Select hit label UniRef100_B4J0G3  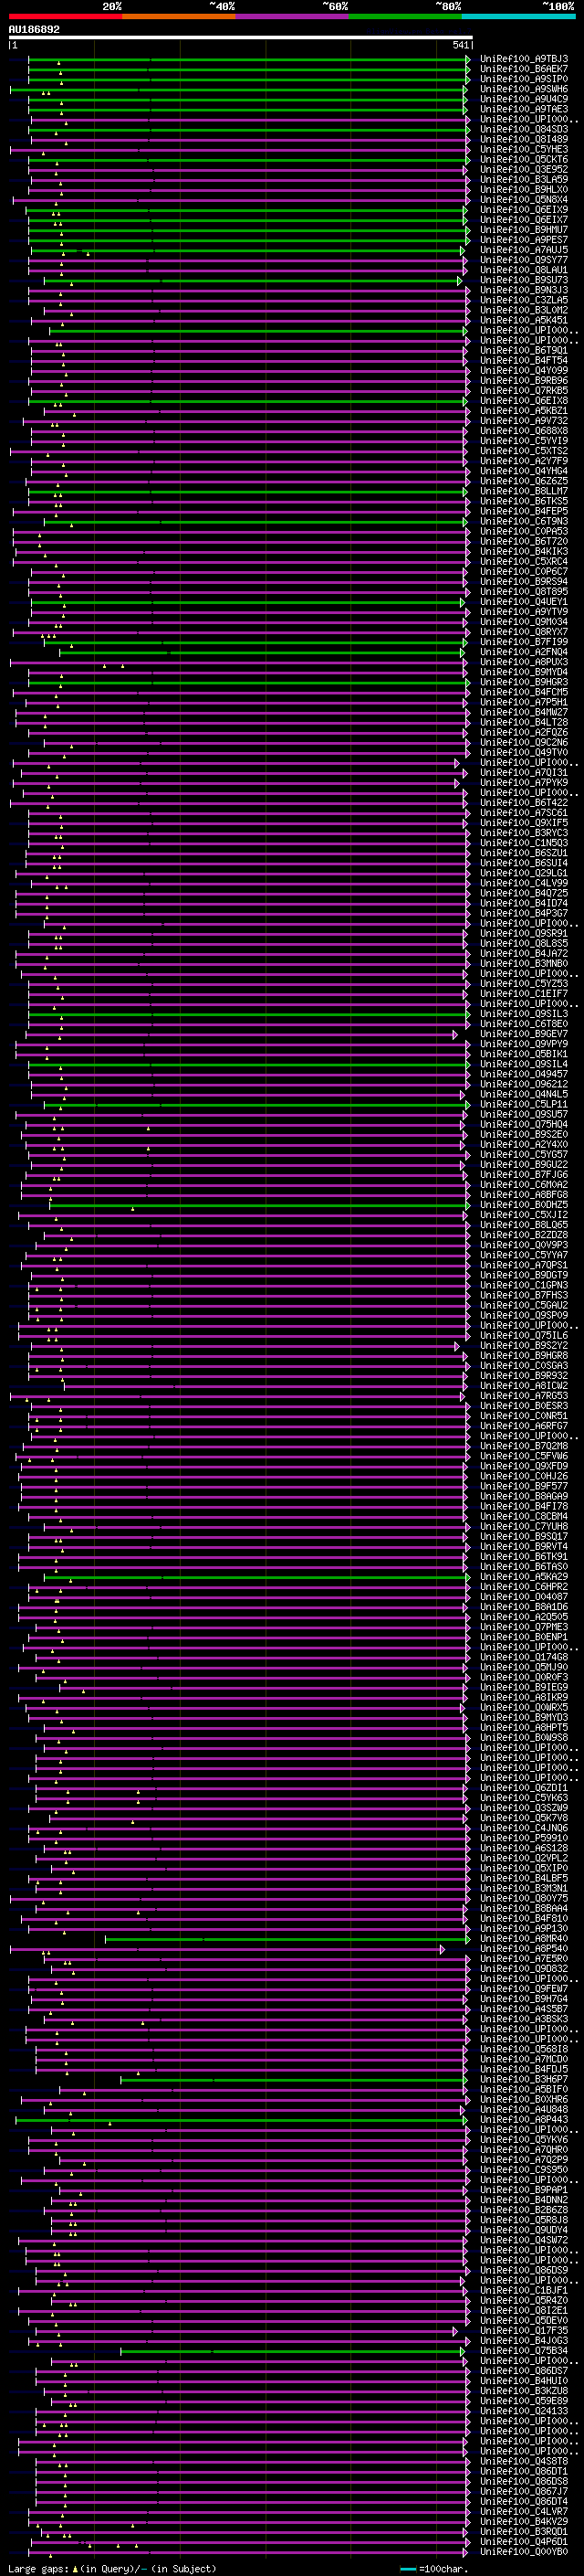[x=524, y=2340]
